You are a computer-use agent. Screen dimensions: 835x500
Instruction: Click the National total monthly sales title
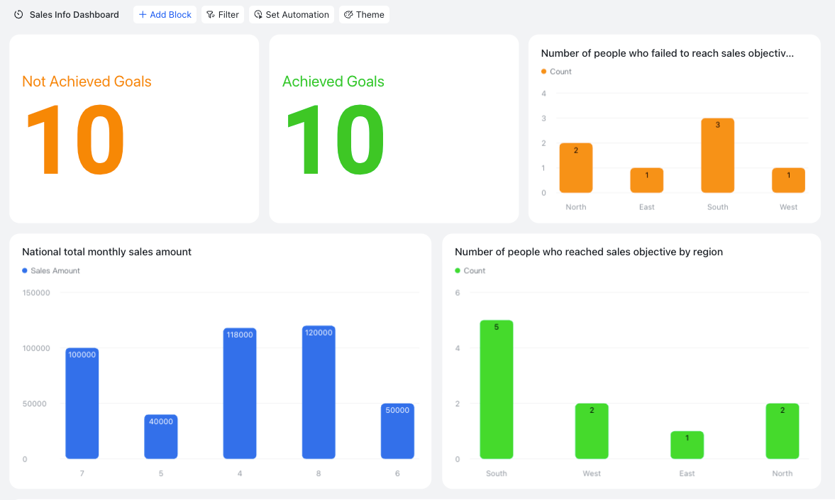click(x=106, y=252)
